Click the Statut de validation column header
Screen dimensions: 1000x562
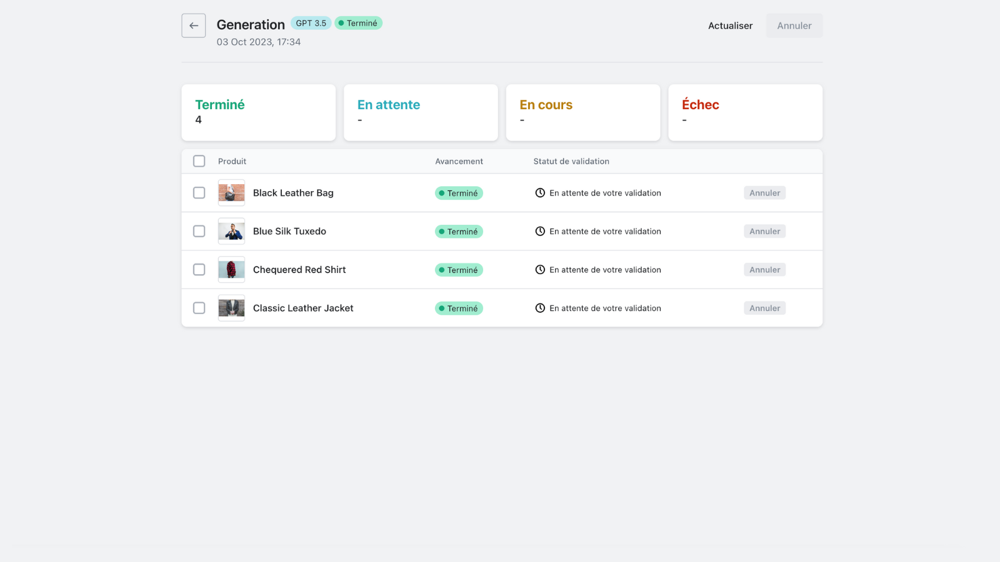pyautogui.click(x=571, y=161)
